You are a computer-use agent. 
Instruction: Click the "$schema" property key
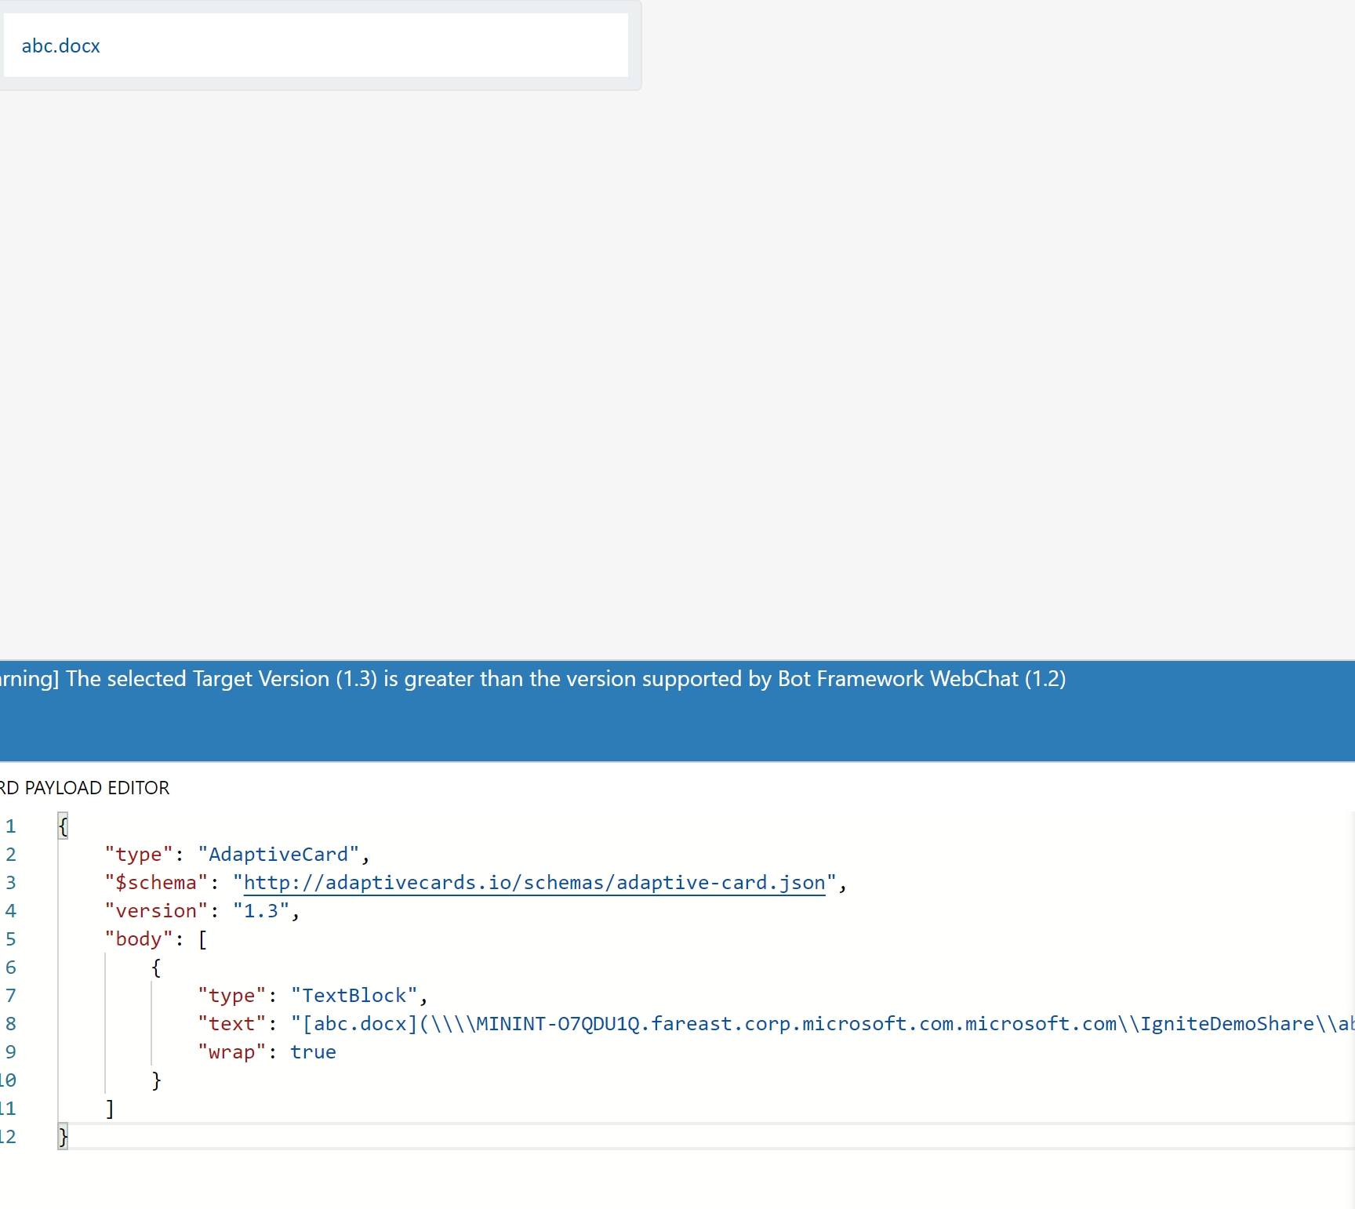click(x=155, y=882)
